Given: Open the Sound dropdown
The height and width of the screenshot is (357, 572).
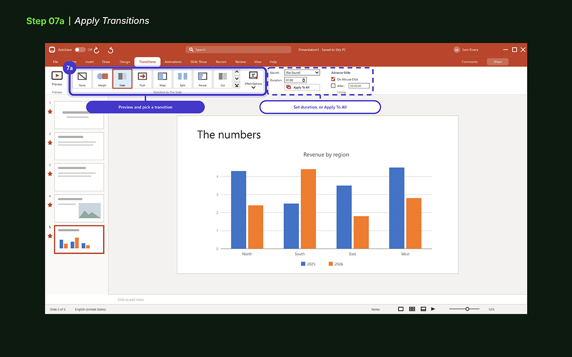Looking at the screenshot, I should click(302, 73).
